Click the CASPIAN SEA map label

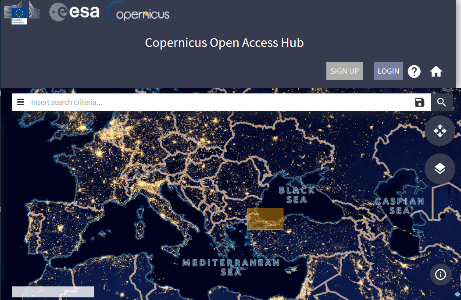click(x=400, y=206)
